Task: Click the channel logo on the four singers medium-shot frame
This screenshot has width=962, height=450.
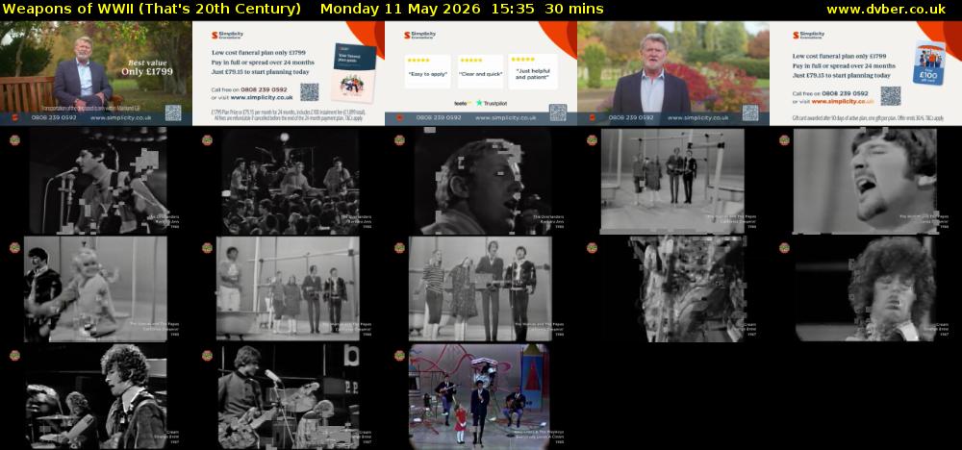Action: pos(399,248)
